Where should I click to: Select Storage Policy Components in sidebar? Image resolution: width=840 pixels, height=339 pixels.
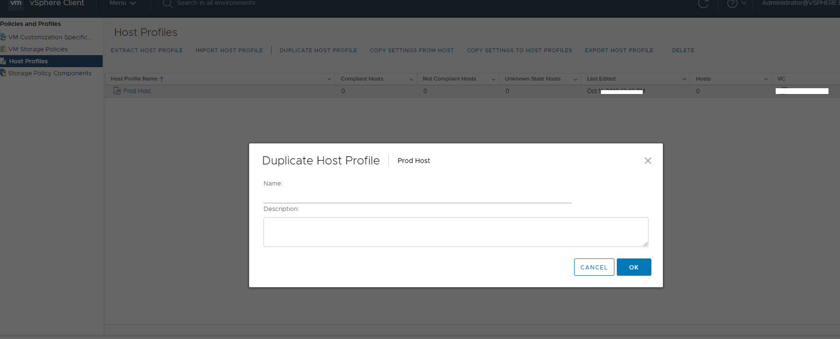coord(49,73)
